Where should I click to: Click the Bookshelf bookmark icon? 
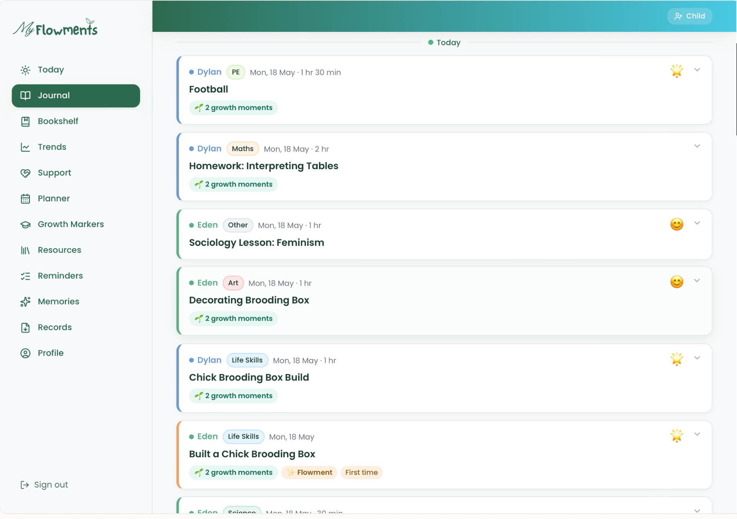[25, 122]
